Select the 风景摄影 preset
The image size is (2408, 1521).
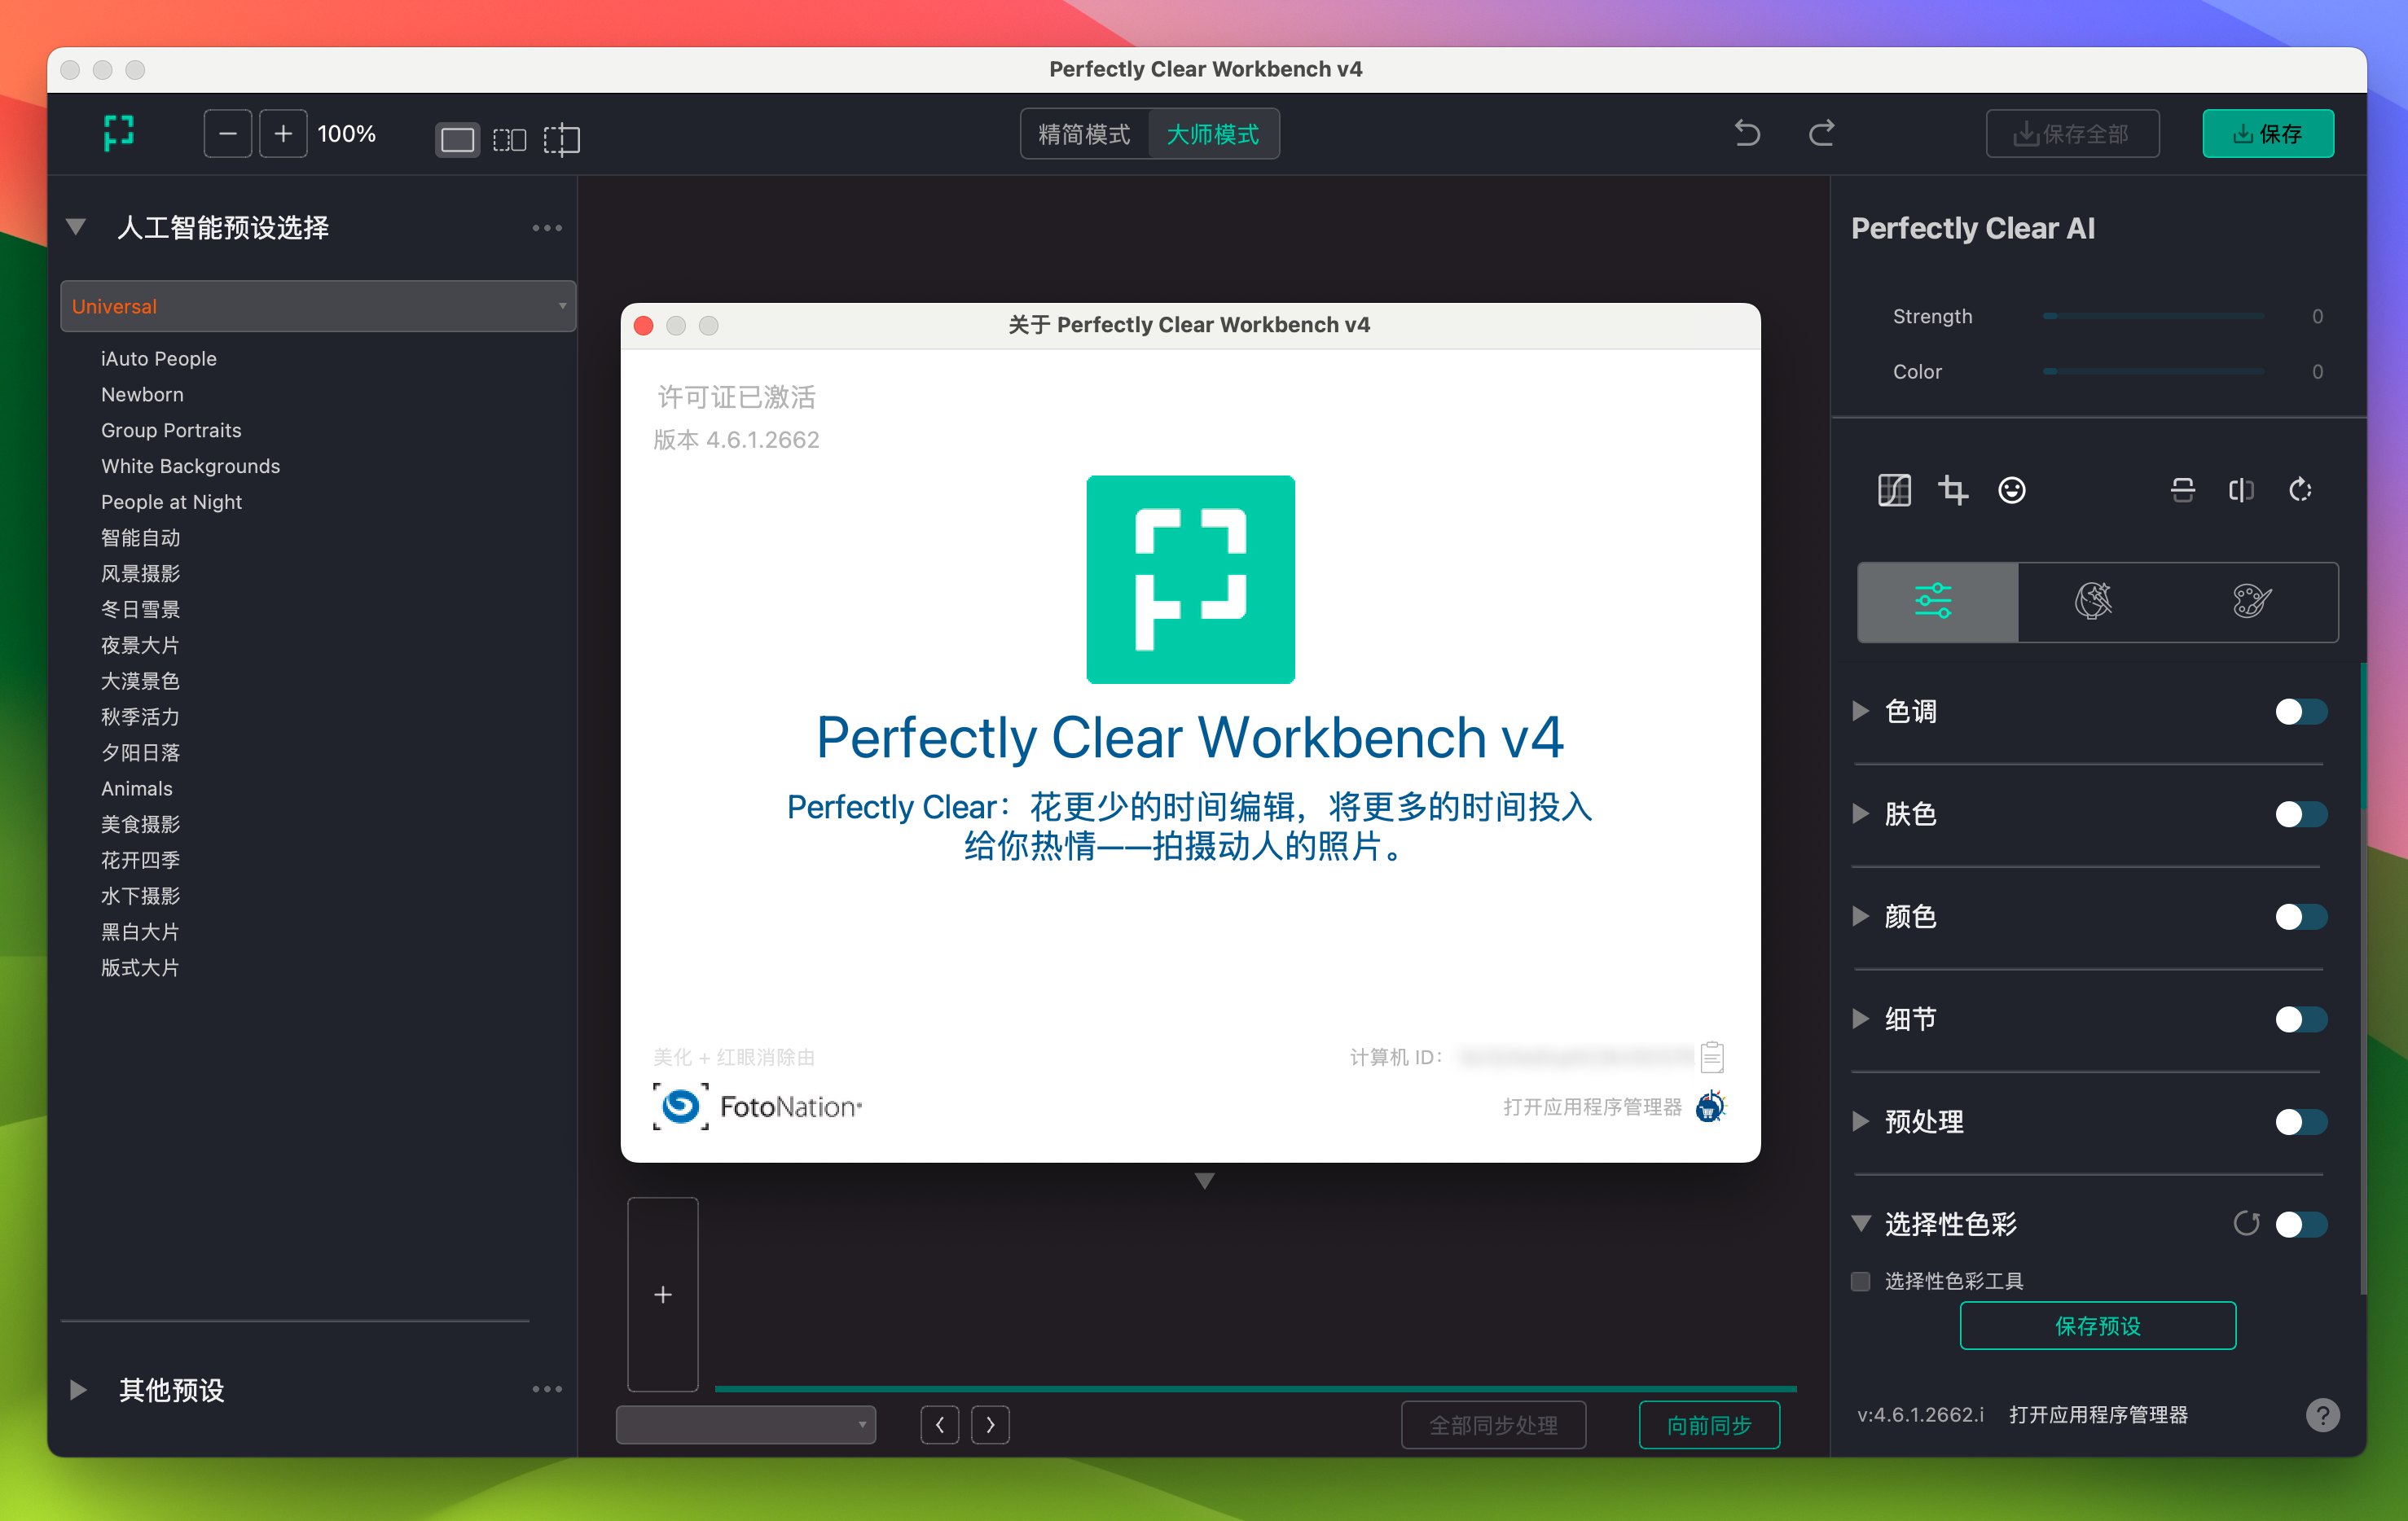click(141, 573)
